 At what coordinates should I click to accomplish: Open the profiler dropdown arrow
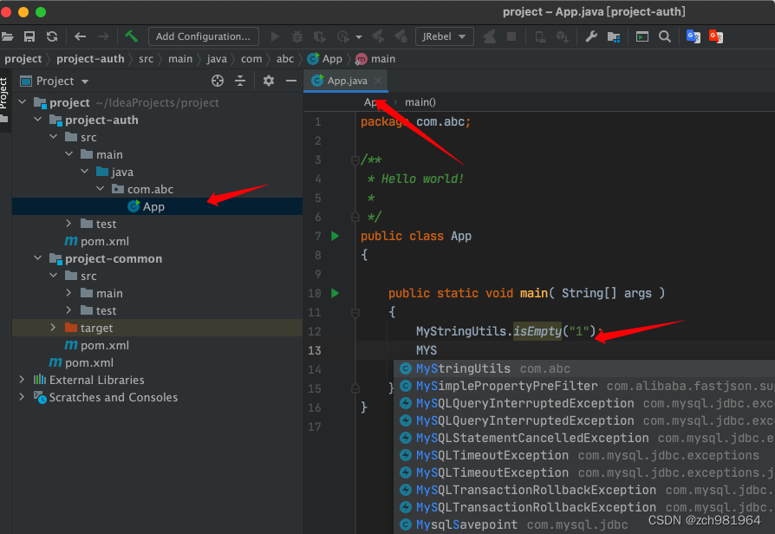[x=359, y=37]
